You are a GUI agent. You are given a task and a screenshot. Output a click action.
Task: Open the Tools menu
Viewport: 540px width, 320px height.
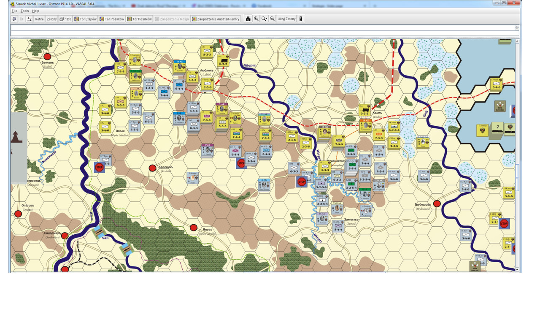[x=25, y=11]
